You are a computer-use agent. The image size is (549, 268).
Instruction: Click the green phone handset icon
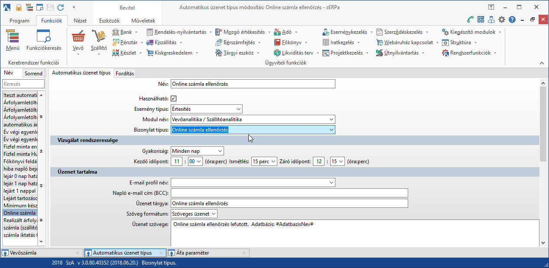click(x=471, y=19)
